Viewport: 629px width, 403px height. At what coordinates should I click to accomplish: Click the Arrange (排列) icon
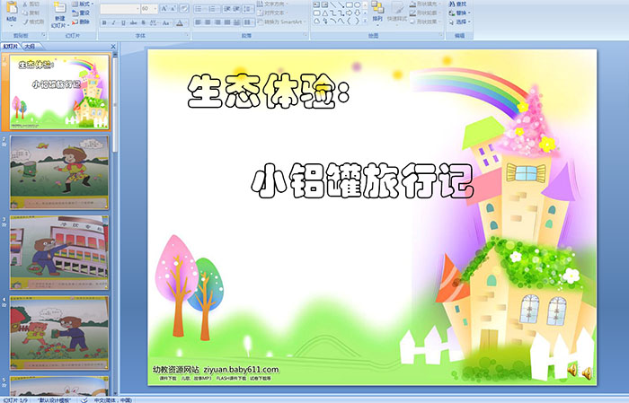pos(377,12)
